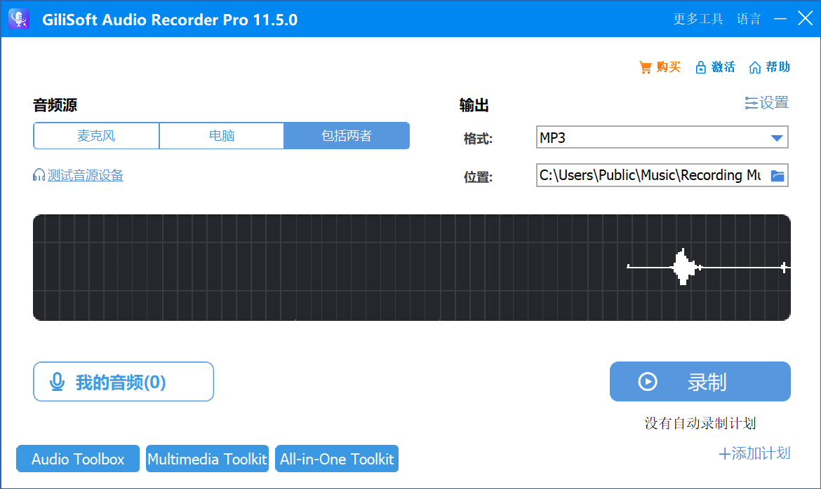Click the 购买 shopping cart link
821x489 pixels.
[x=660, y=67]
